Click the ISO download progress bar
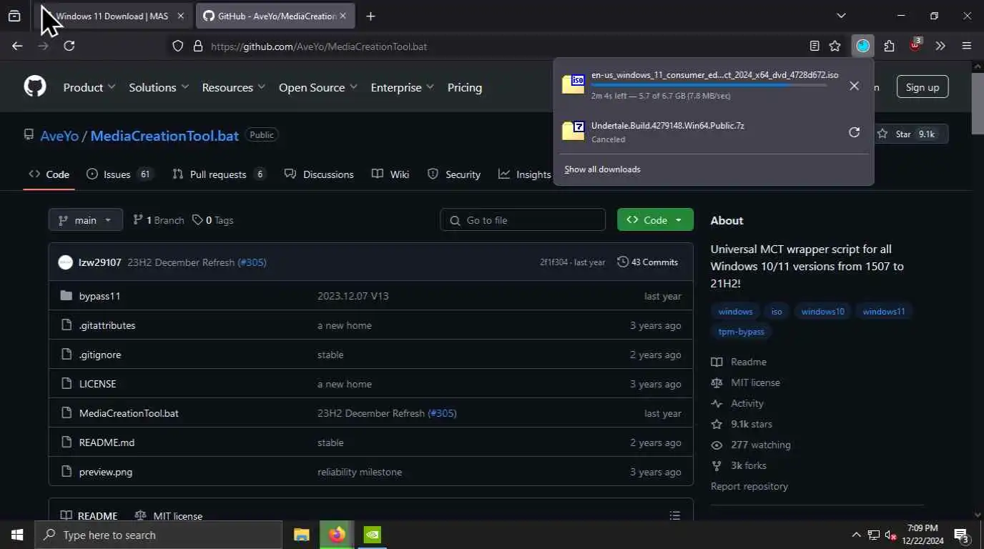Viewport: 984px width, 549px height. tap(709, 84)
